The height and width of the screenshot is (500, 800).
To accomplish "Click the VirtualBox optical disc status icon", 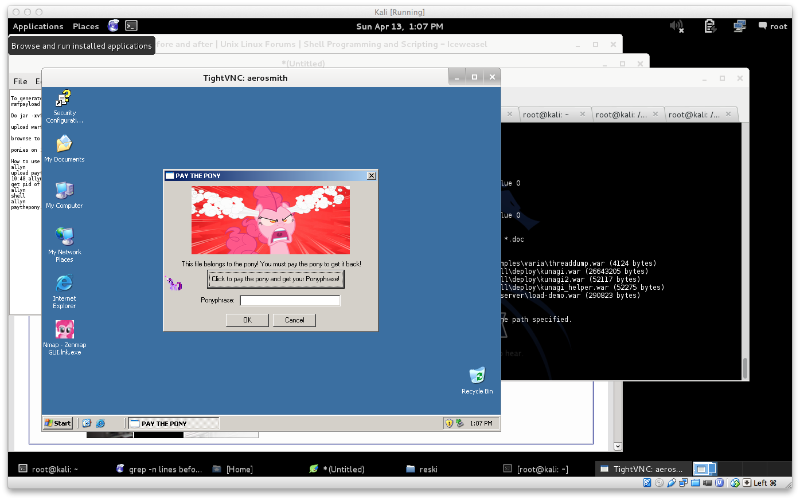I will coord(659,483).
